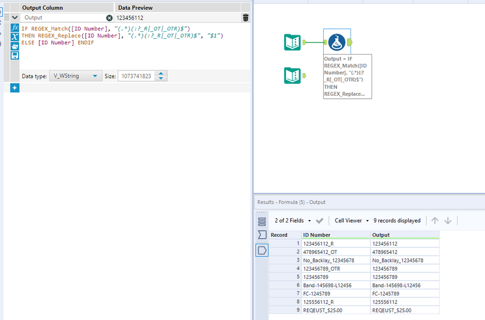Select the cell 123456789_OTR

(x=336, y=268)
